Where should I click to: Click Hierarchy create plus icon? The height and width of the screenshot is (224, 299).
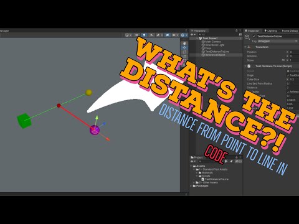(x=192, y=35)
